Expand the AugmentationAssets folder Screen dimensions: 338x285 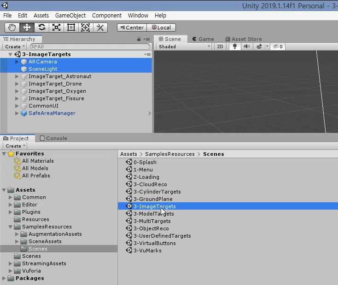[17, 234]
